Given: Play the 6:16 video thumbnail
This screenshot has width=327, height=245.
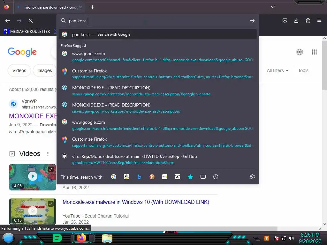Looking at the screenshot, I should (33, 211).
